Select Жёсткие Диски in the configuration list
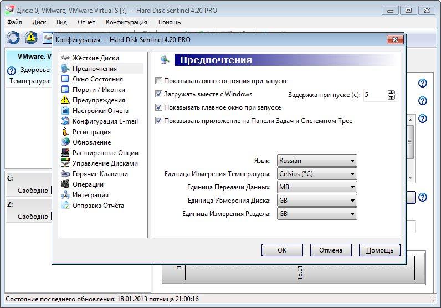 pyautogui.click(x=96, y=58)
